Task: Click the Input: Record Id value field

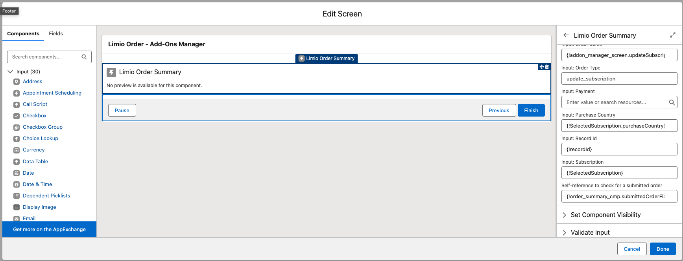Action: pos(619,149)
